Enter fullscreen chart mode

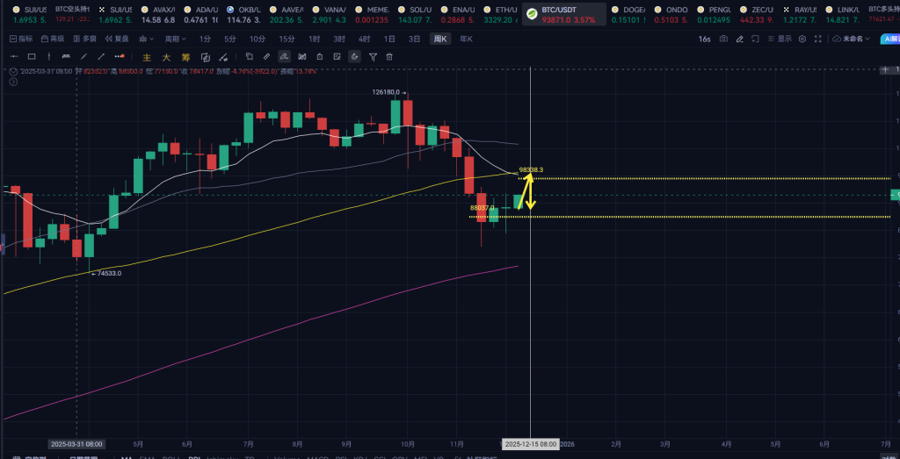click(x=819, y=39)
